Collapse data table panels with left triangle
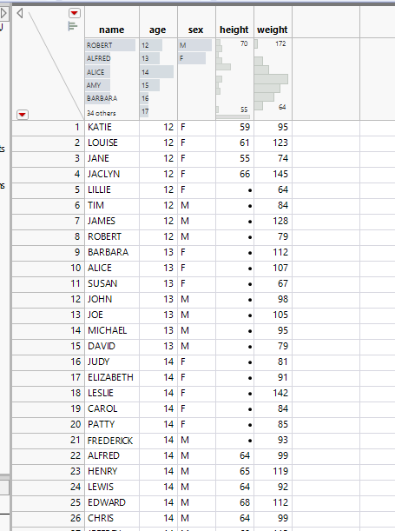Screen dimensions: 395x531 click(x=20, y=13)
